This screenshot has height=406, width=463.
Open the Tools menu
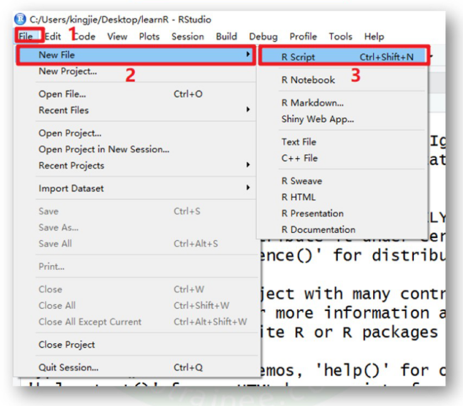coord(341,36)
